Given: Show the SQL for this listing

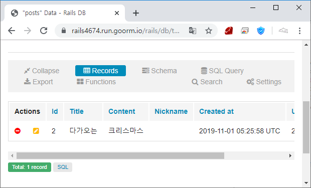Looking at the screenshot, I should click(63, 167).
